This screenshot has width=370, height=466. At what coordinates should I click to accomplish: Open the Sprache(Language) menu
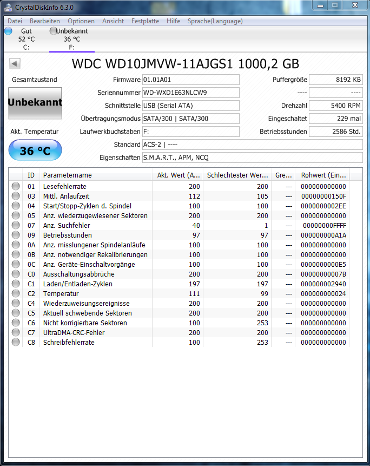click(215, 21)
